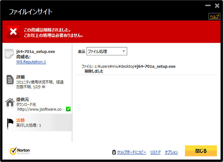Click the green checkmark beside jsoftware URL
The image size is (223, 162).
click(x=68, y=109)
